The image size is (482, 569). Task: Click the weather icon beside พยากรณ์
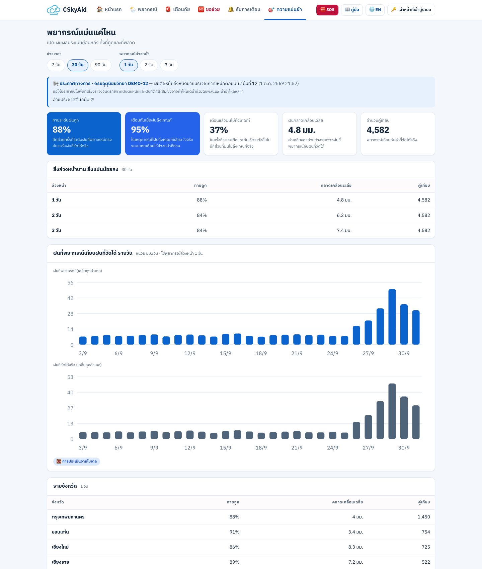tap(133, 9)
